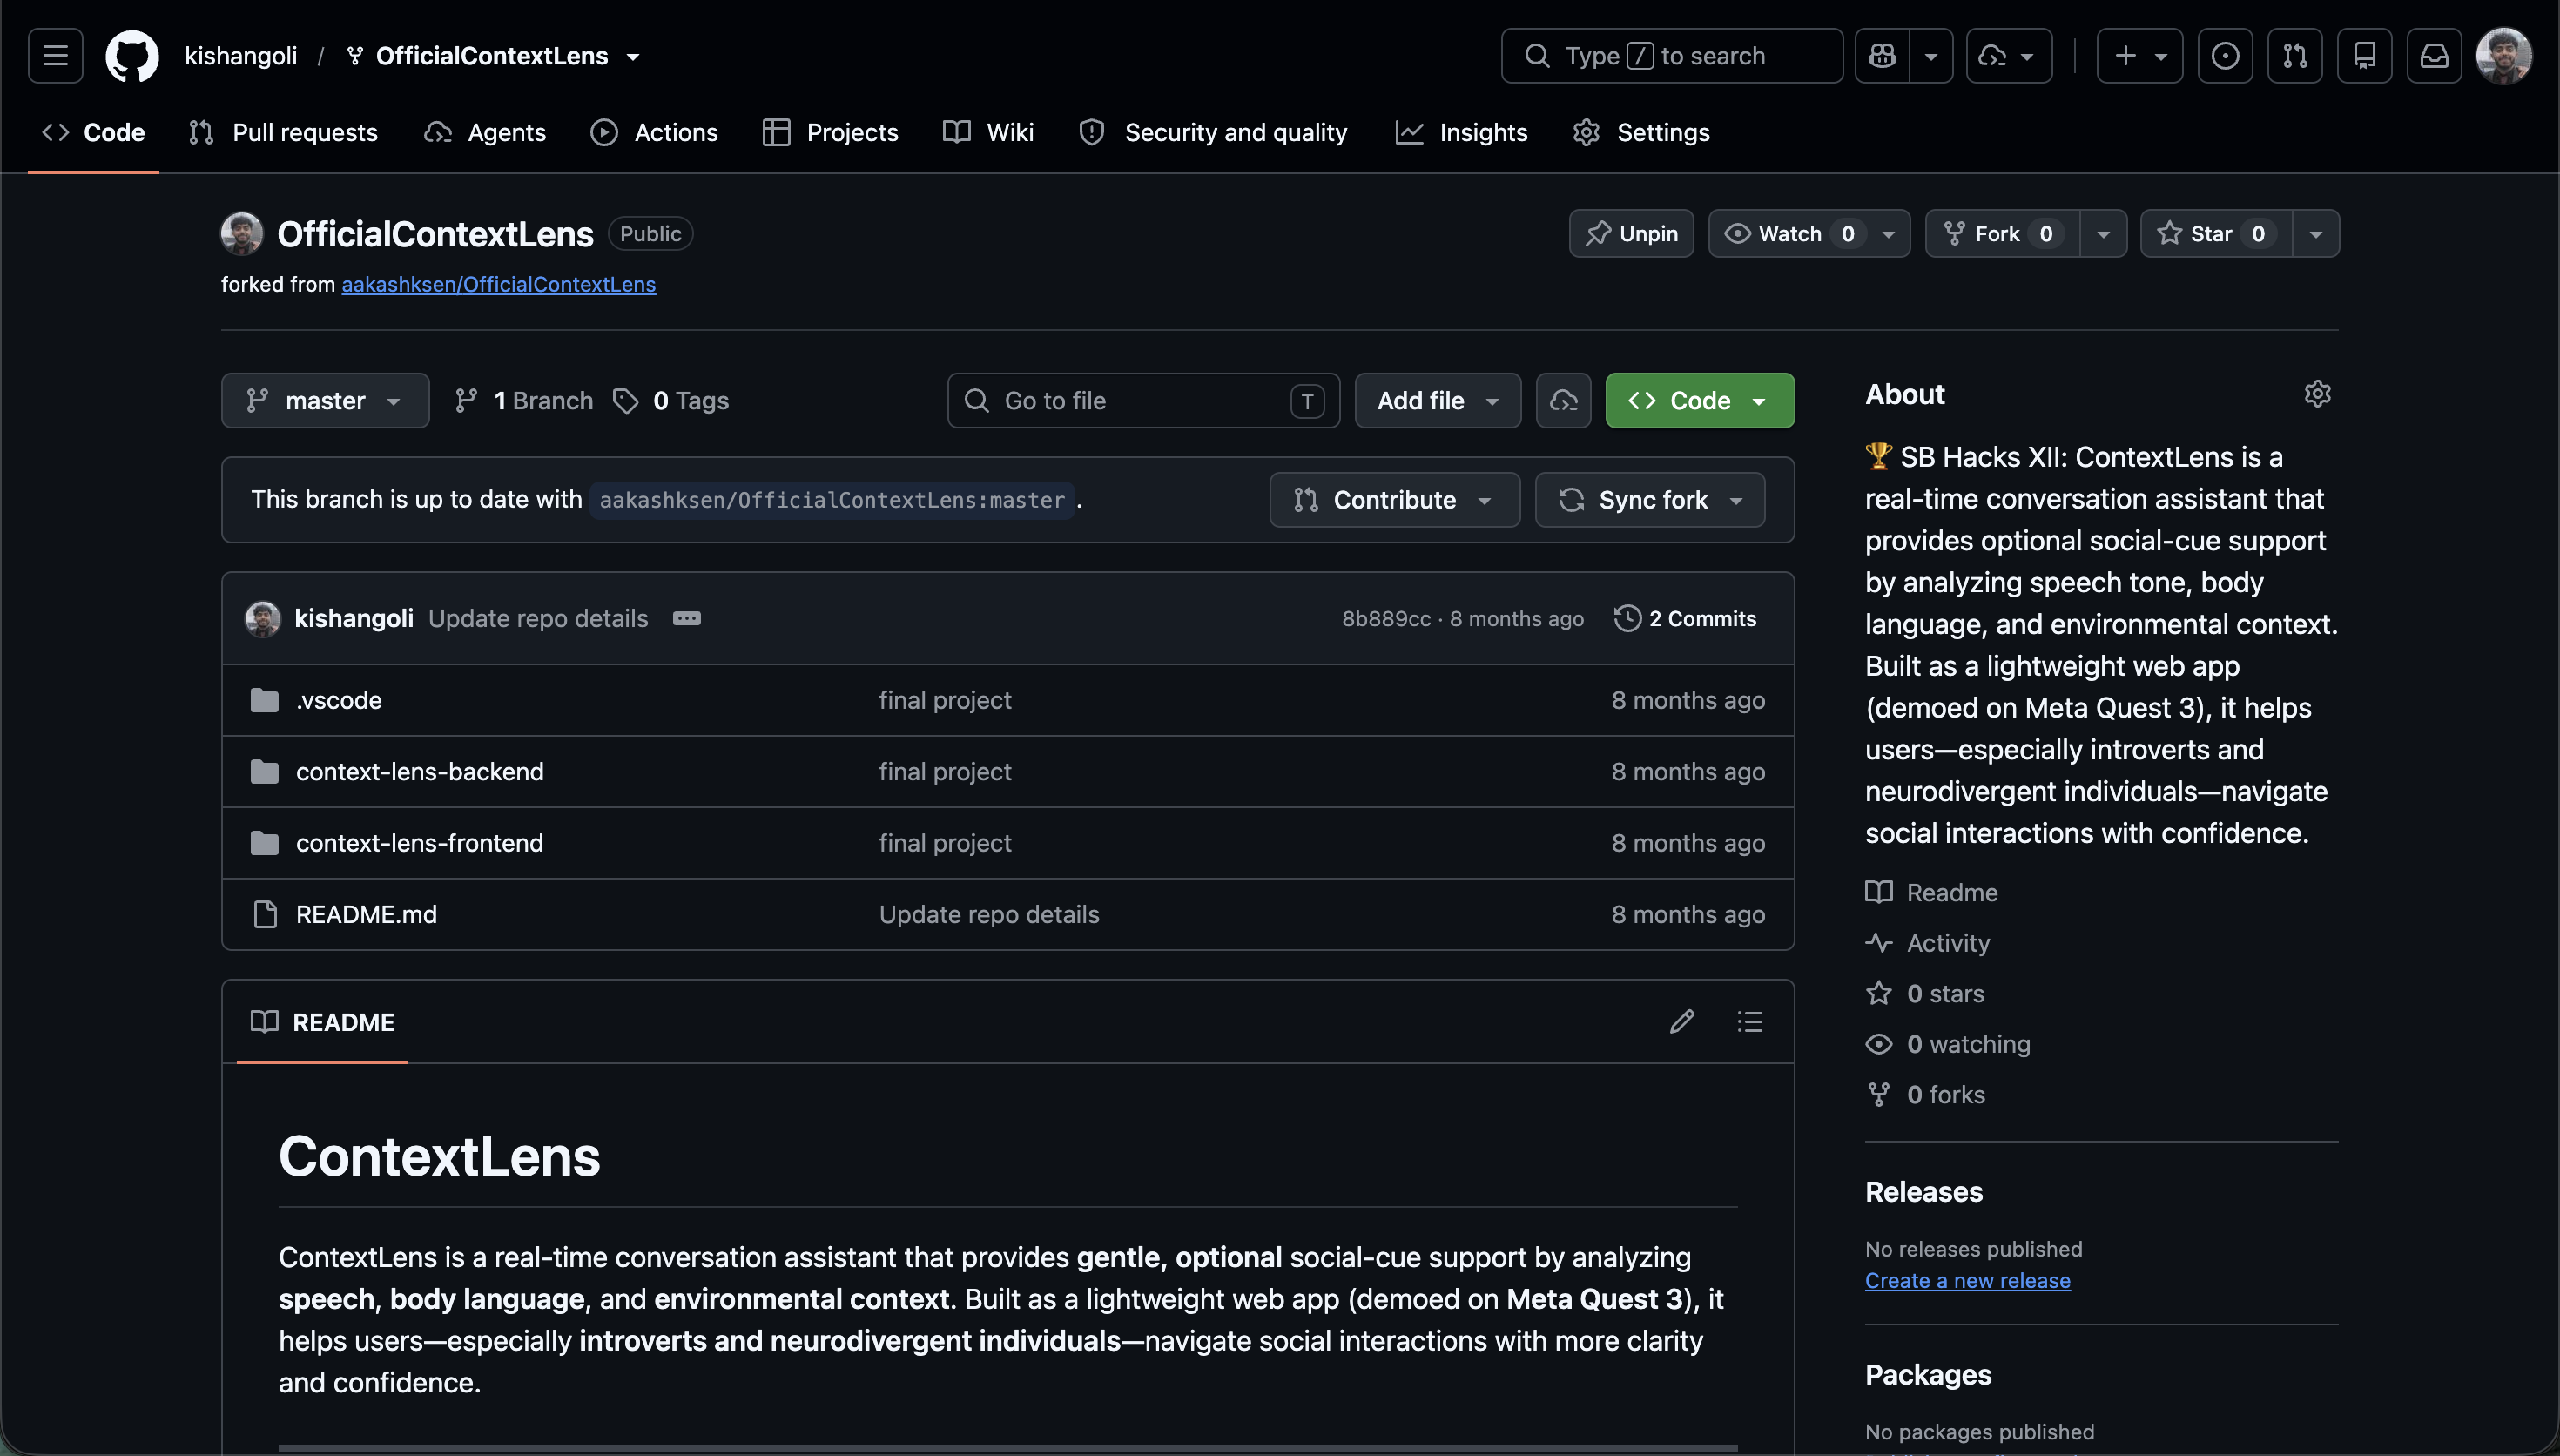Open the README outline icon

point(1749,1022)
